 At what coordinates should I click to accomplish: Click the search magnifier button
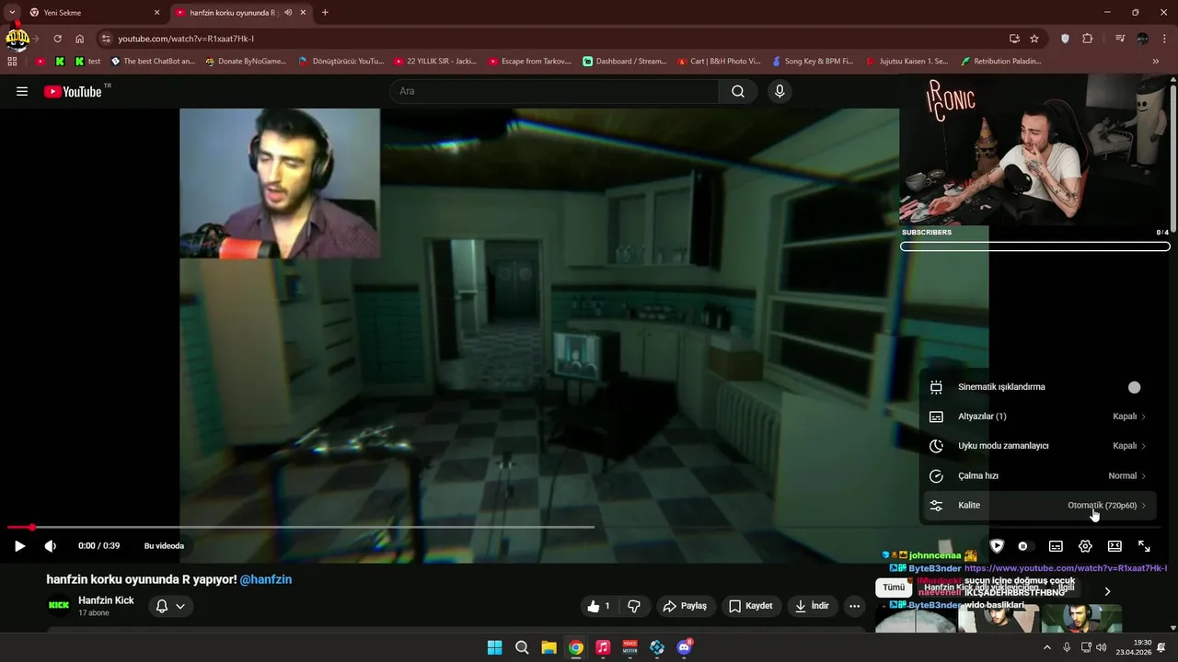coord(738,91)
